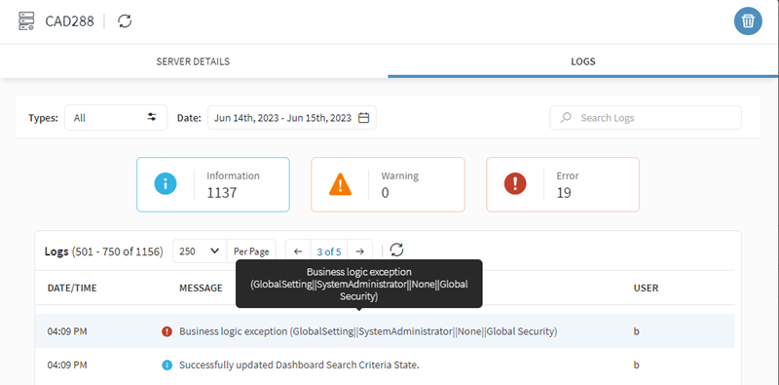Image resolution: width=779 pixels, height=385 pixels.
Task: Filter by the Warning 0 card
Action: point(388,184)
